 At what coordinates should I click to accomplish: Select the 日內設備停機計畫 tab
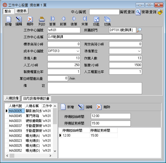tap(36, 99)
